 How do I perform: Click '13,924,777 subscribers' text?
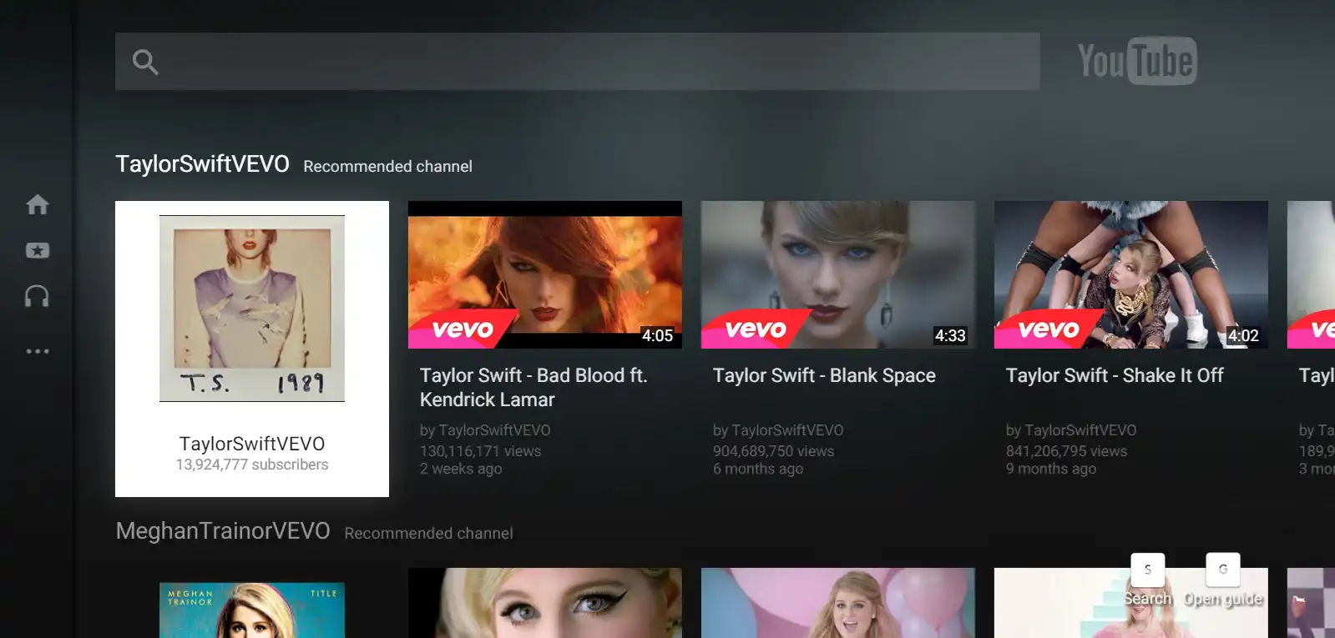pos(252,465)
